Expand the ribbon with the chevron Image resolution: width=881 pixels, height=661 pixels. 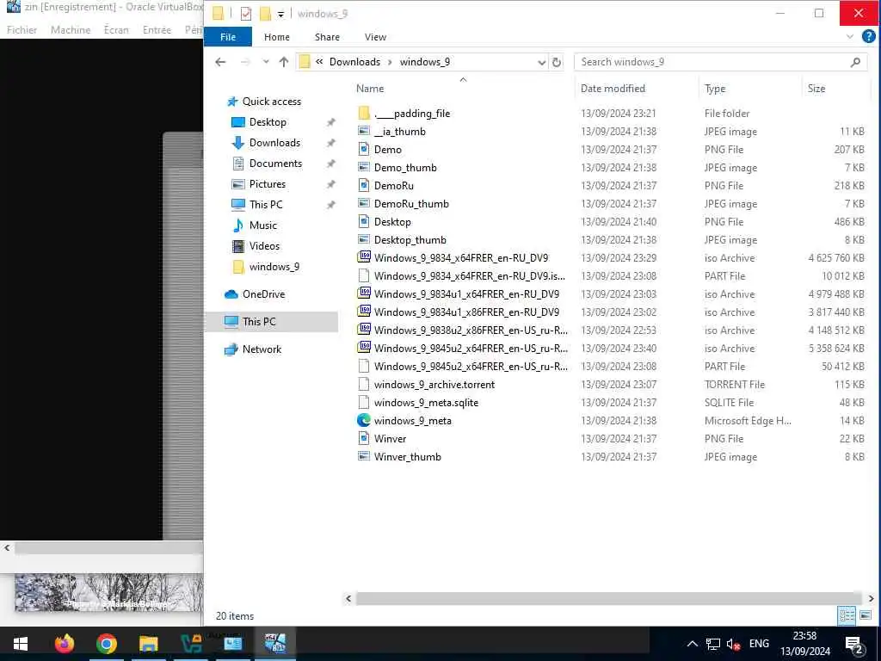pyautogui.click(x=849, y=37)
